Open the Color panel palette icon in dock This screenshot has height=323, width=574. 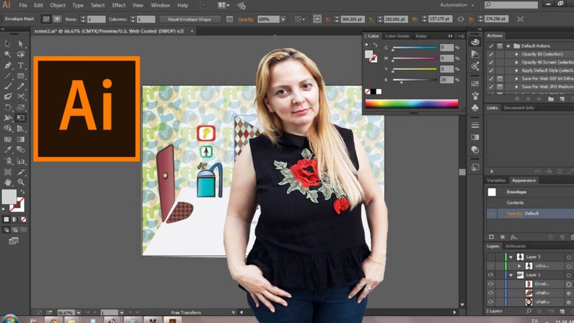coord(475,42)
